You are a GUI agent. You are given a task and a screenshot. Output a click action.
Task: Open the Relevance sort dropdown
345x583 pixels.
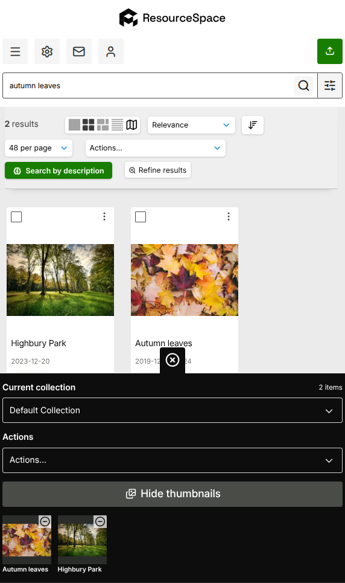tap(191, 125)
